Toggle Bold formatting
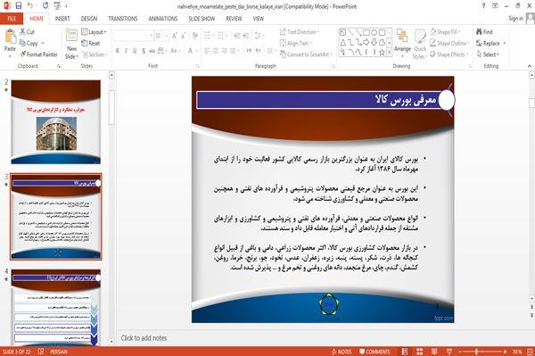 118,51
